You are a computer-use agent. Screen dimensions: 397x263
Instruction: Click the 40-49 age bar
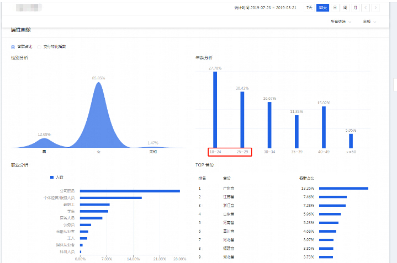(324, 126)
